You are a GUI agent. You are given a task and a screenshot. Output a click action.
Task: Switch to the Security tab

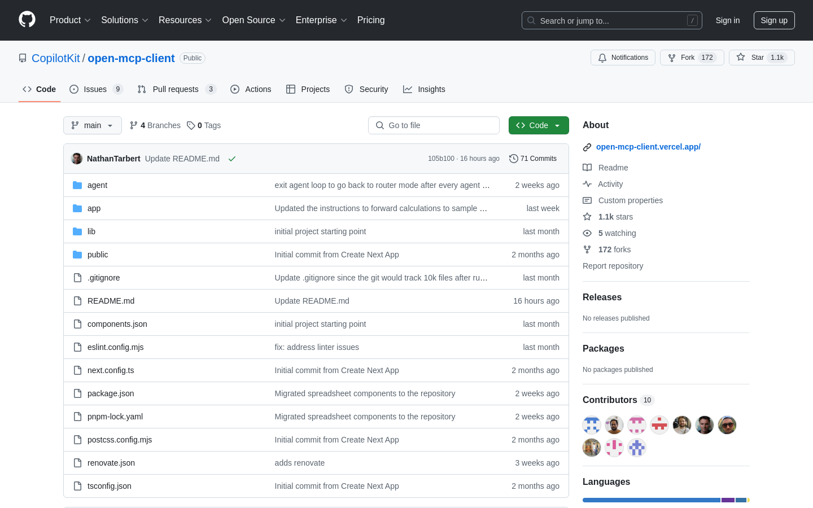[366, 89]
